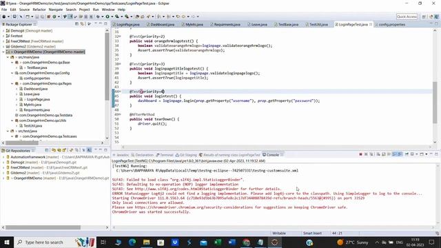
Task: Click the Run green play toolbar icon
Action: point(107,17)
